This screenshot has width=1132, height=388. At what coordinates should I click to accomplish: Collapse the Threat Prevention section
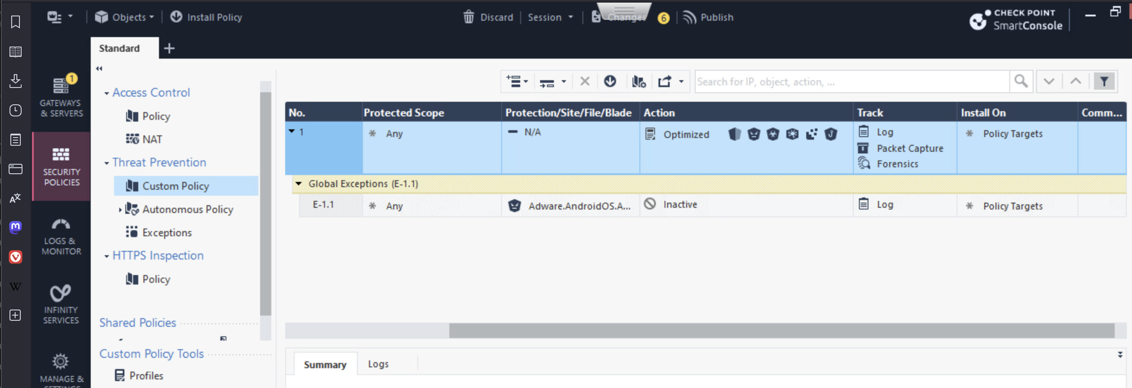(107, 162)
